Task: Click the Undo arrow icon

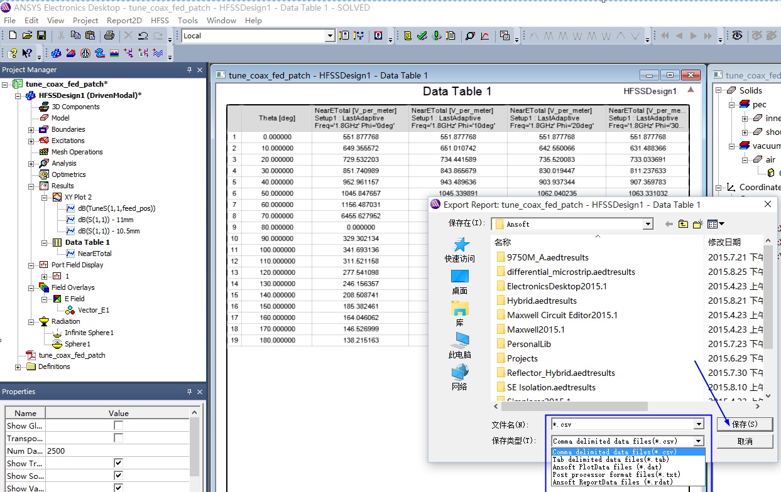Action: pos(143,36)
